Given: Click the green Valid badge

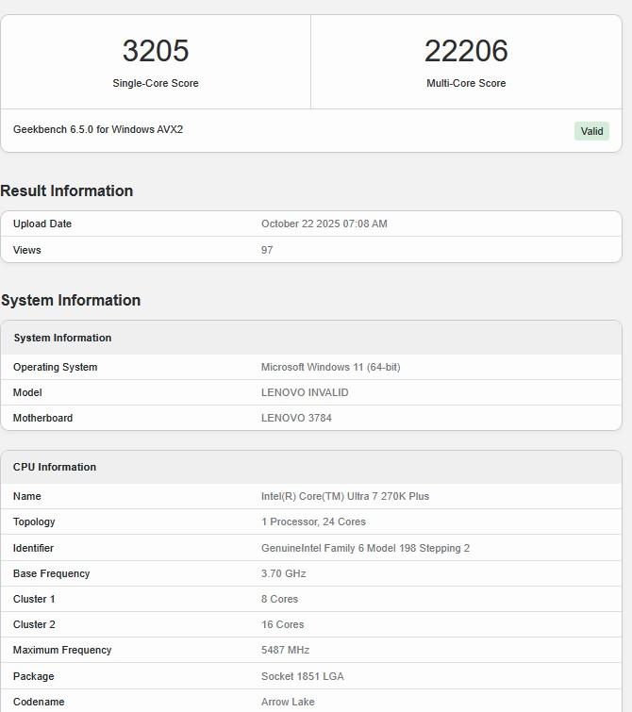Looking at the screenshot, I should [591, 131].
